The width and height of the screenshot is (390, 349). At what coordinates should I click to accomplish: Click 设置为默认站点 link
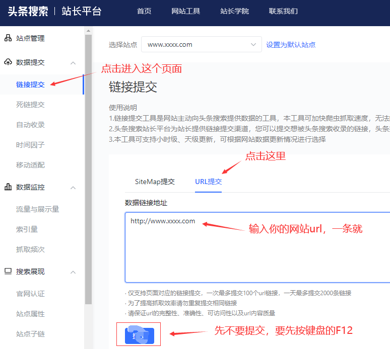tap(291, 45)
